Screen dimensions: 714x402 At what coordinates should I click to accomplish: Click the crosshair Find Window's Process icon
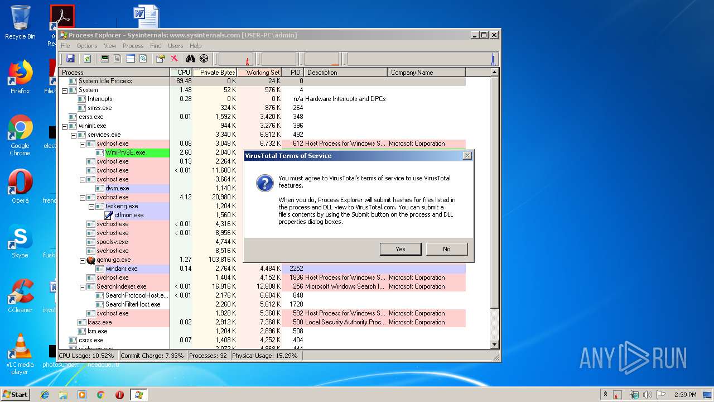pos(204,59)
